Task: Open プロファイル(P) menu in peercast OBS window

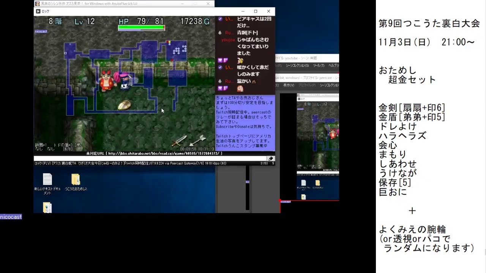Action: pyautogui.click(x=308, y=85)
